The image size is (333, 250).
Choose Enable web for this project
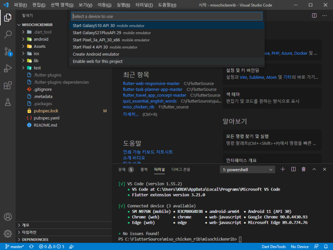[167, 61]
